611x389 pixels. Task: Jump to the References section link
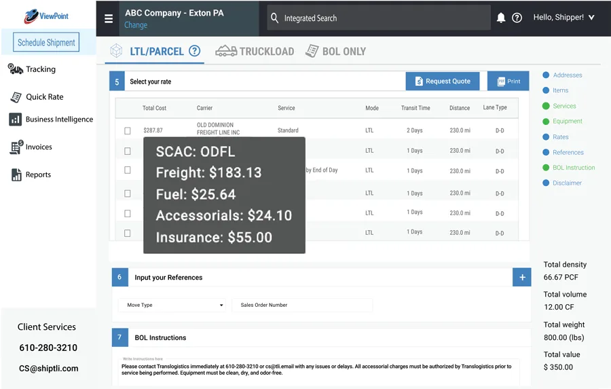tap(568, 152)
